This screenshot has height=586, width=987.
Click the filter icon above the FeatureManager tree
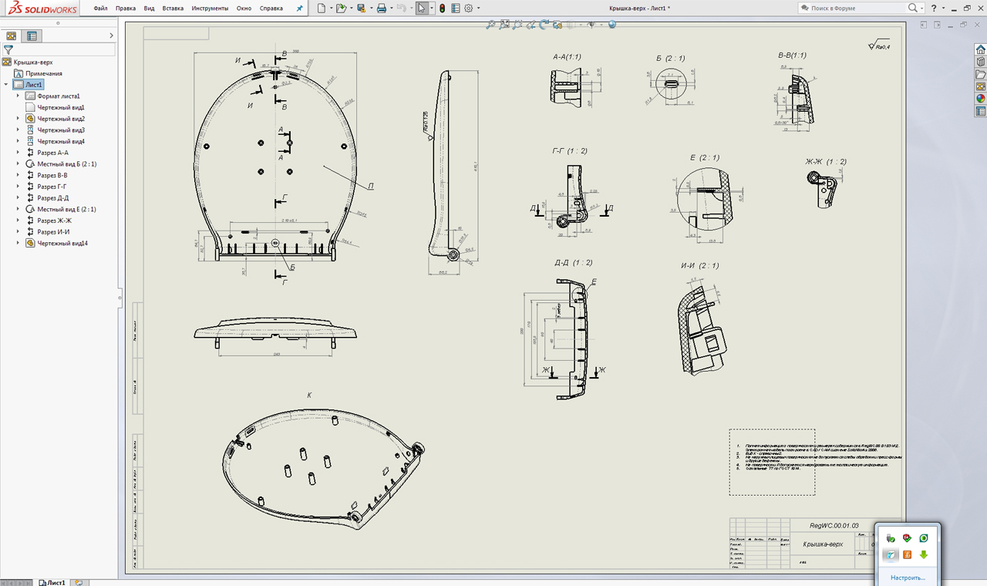coord(9,49)
